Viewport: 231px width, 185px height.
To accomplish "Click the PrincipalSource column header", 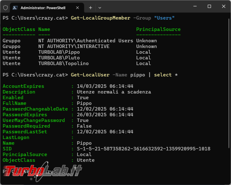I will [159, 30].
